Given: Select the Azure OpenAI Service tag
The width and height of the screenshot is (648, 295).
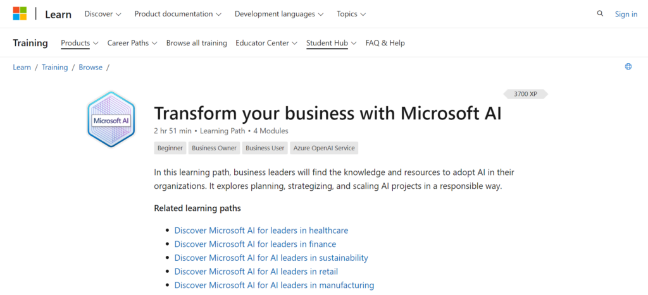Looking at the screenshot, I should pyautogui.click(x=324, y=148).
